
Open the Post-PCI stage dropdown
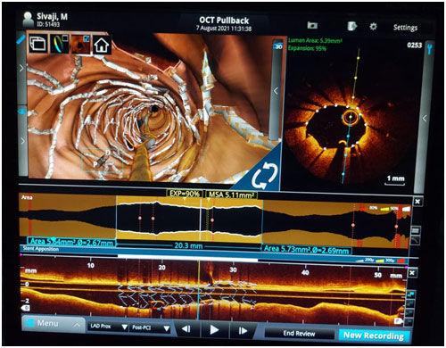pyautogui.click(x=151, y=327)
